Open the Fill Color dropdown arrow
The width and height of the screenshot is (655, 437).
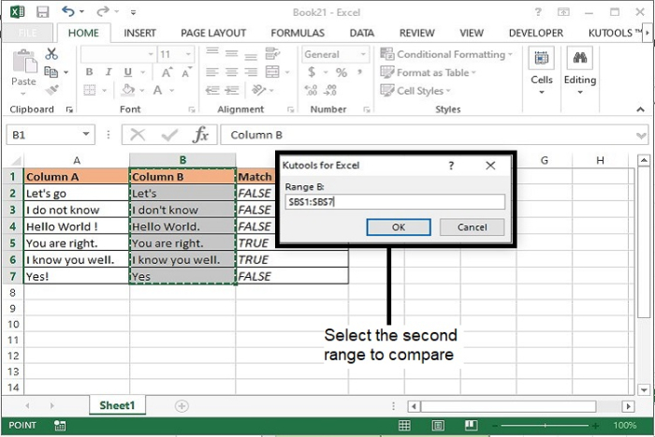pyautogui.click(x=142, y=90)
